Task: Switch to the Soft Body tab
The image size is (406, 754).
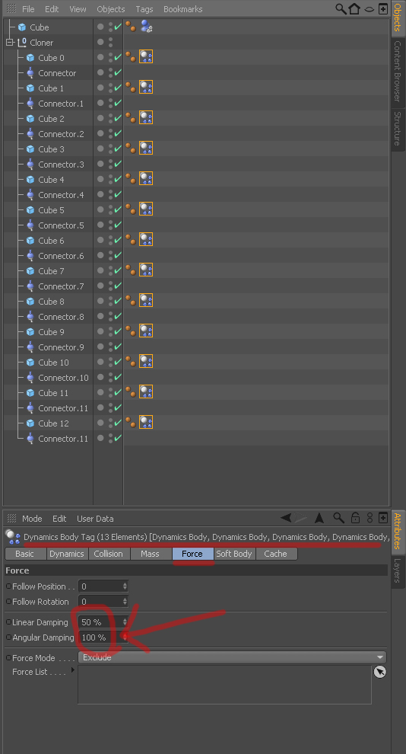Action: (x=233, y=554)
